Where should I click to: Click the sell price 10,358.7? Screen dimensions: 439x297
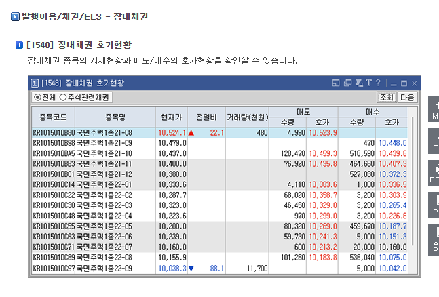coord(323,195)
